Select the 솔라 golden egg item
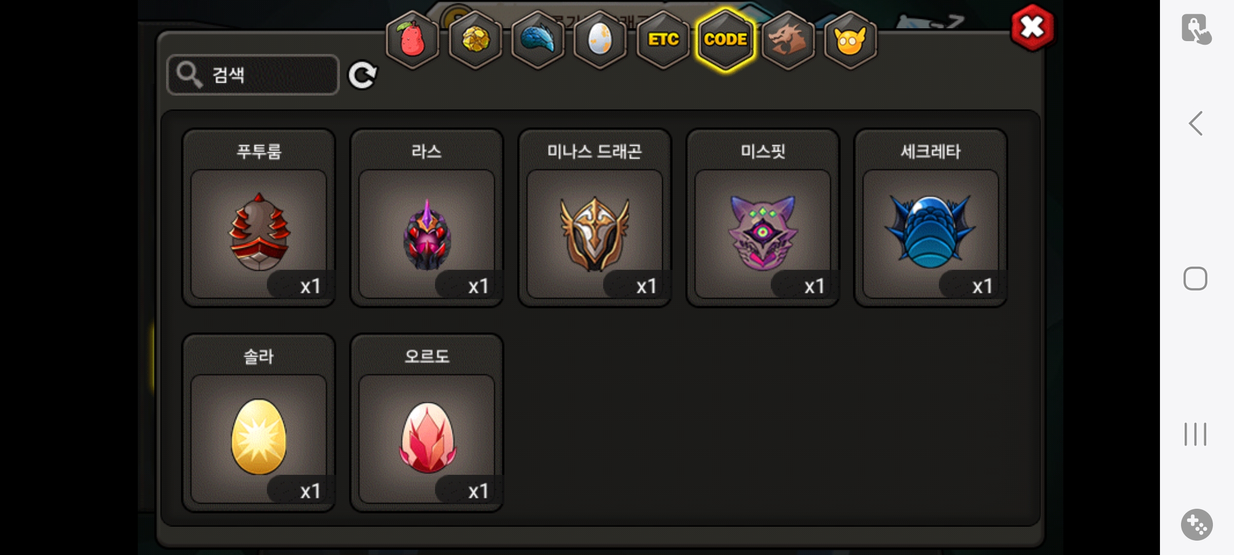This screenshot has height=555, width=1234. 259,423
